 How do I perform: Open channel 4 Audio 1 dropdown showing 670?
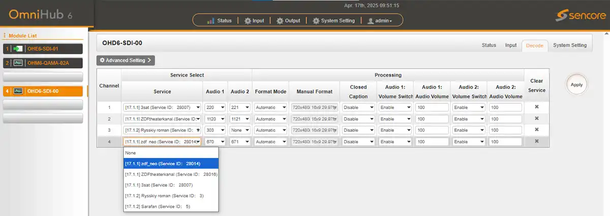[215, 142]
